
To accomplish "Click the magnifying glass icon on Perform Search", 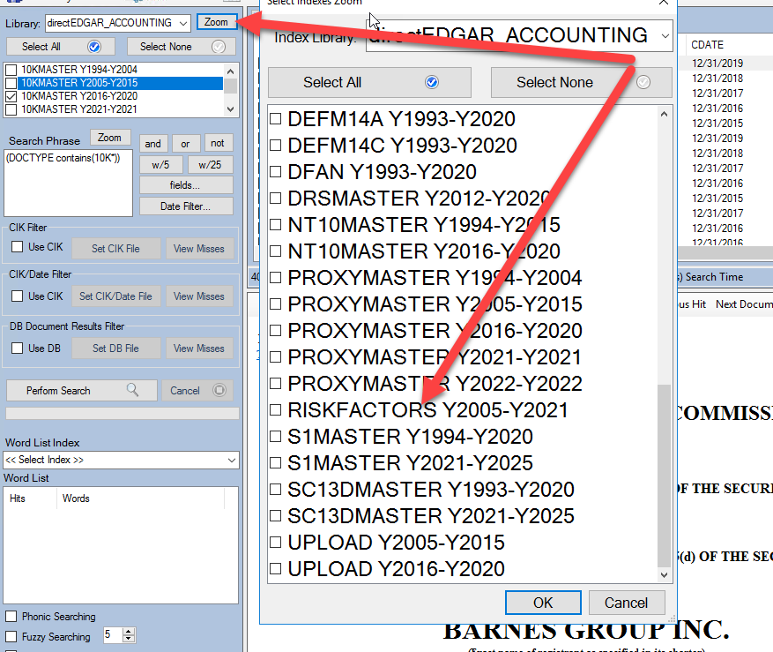I will [132, 390].
